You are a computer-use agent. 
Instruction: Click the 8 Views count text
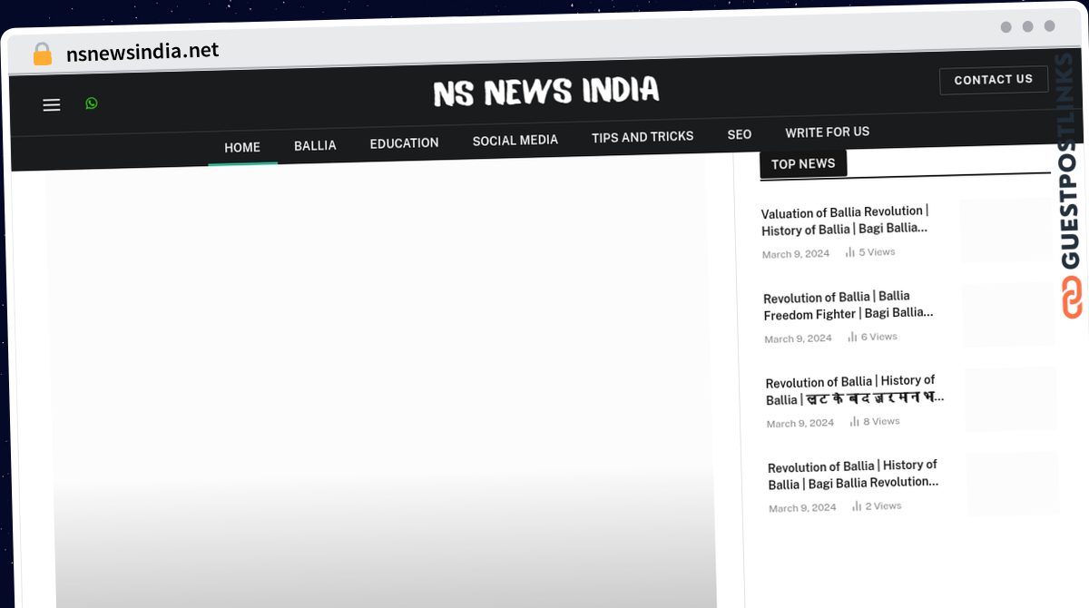coord(882,421)
